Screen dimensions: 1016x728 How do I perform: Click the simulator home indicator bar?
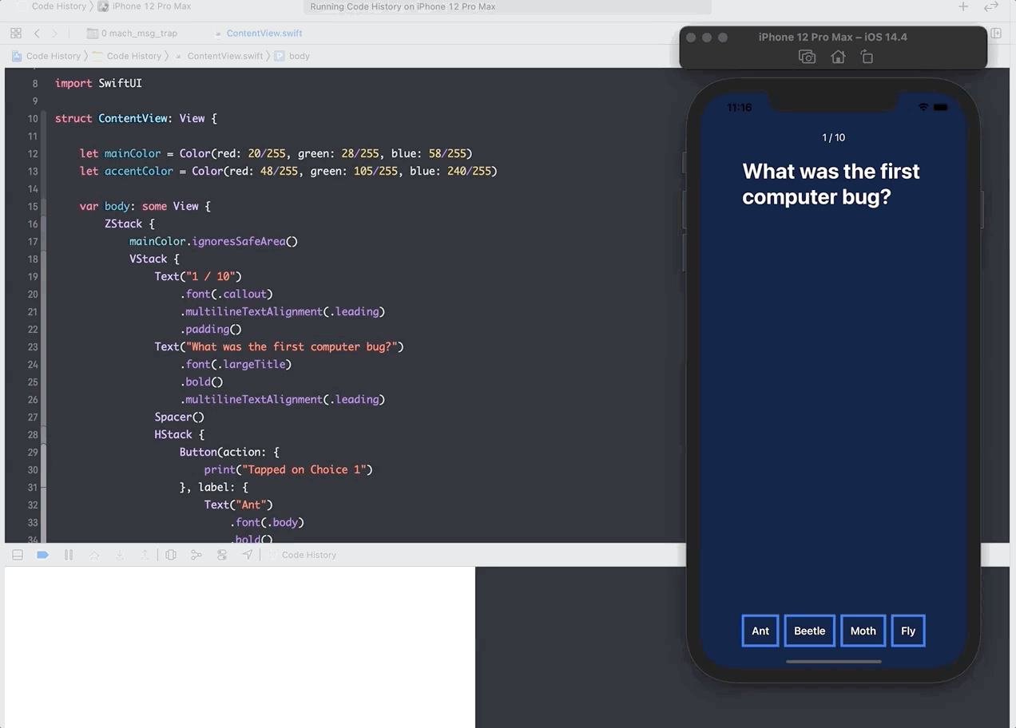pyautogui.click(x=833, y=661)
